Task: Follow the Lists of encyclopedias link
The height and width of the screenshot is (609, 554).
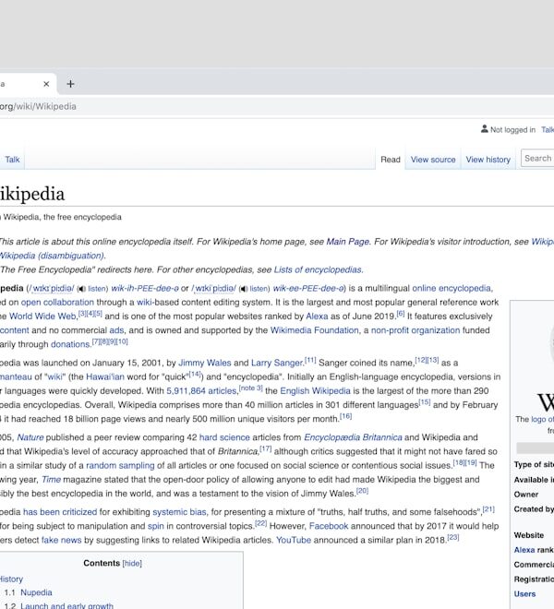Action: pos(318,269)
